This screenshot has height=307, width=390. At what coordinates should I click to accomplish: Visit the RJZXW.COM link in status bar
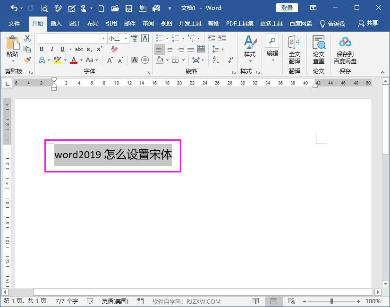click(x=203, y=301)
